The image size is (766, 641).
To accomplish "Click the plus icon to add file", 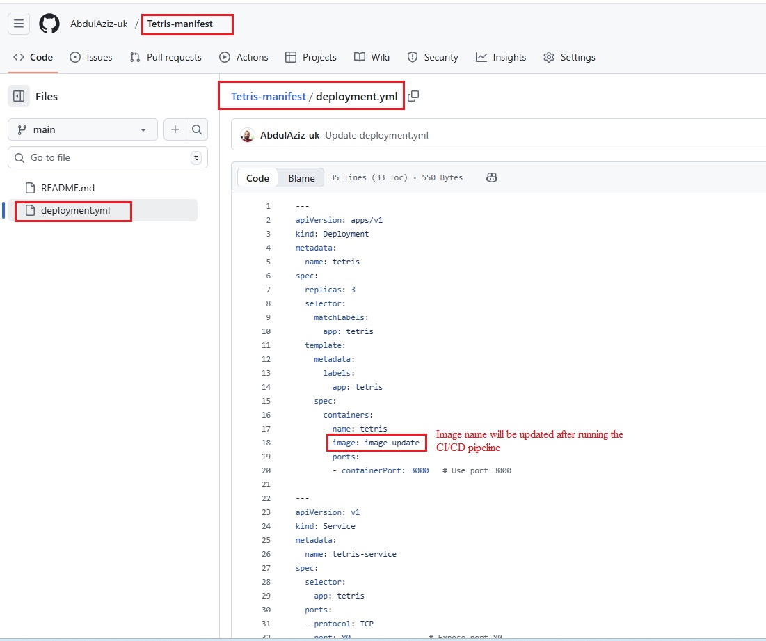I will (x=175, y=129).
